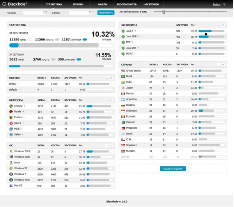This screenshot has width=234, height=207.
Task: Click the Blackhole logo icon
Action: coord(4,4)
